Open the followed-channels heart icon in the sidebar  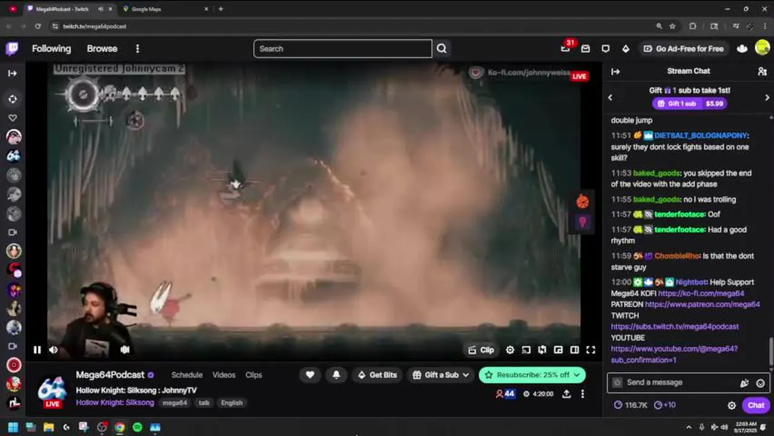pyautogui.click(x=12, y=117)
